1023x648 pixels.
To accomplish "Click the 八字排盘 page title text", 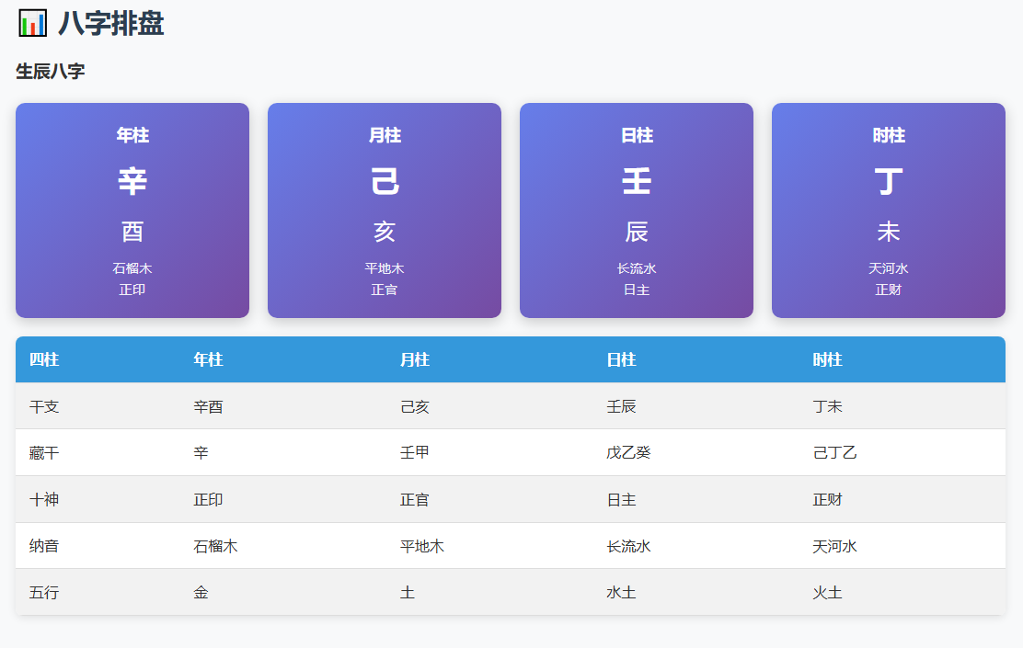I will (110, 23).
